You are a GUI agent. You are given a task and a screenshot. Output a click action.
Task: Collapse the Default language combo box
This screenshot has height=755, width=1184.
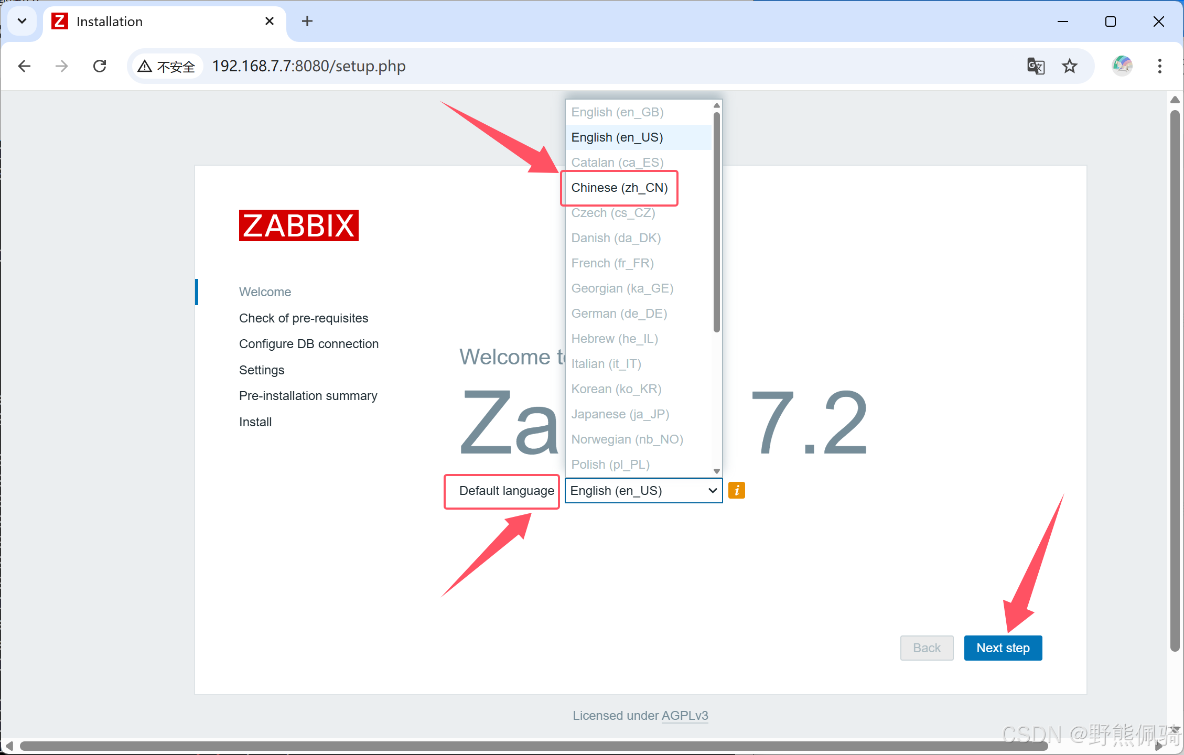click(643, 490)
